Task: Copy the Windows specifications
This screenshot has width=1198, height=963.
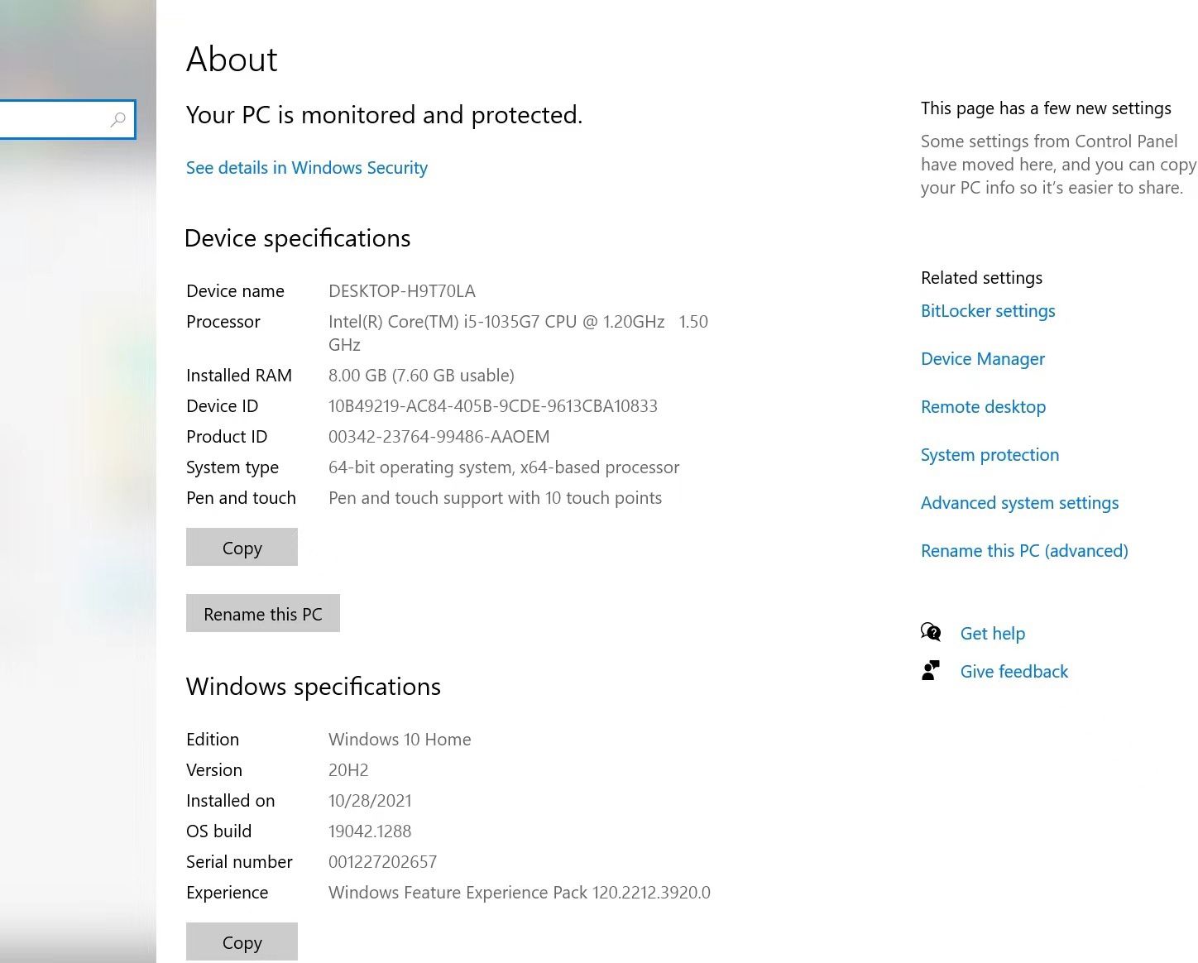Action: click(242, 942)
